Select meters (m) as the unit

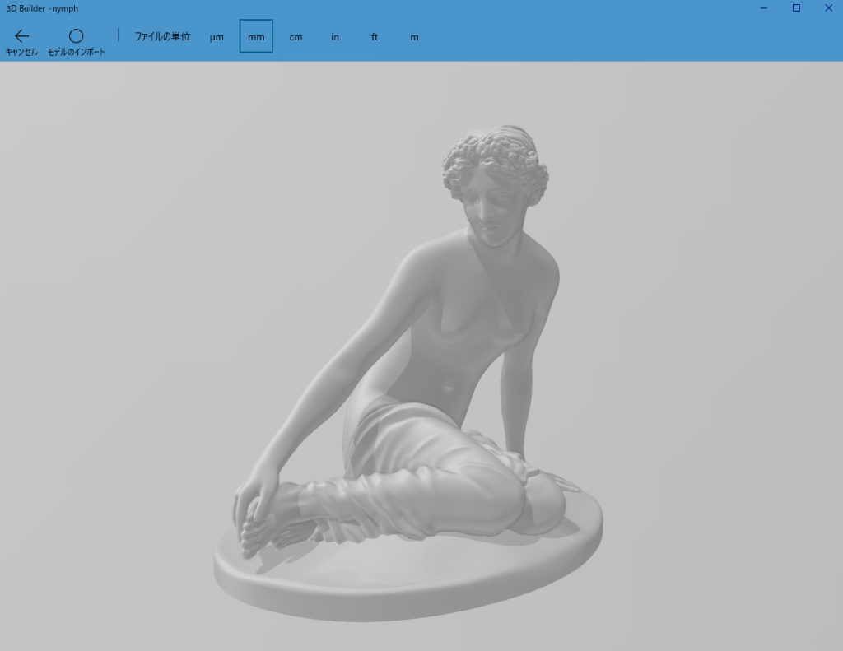414,37
